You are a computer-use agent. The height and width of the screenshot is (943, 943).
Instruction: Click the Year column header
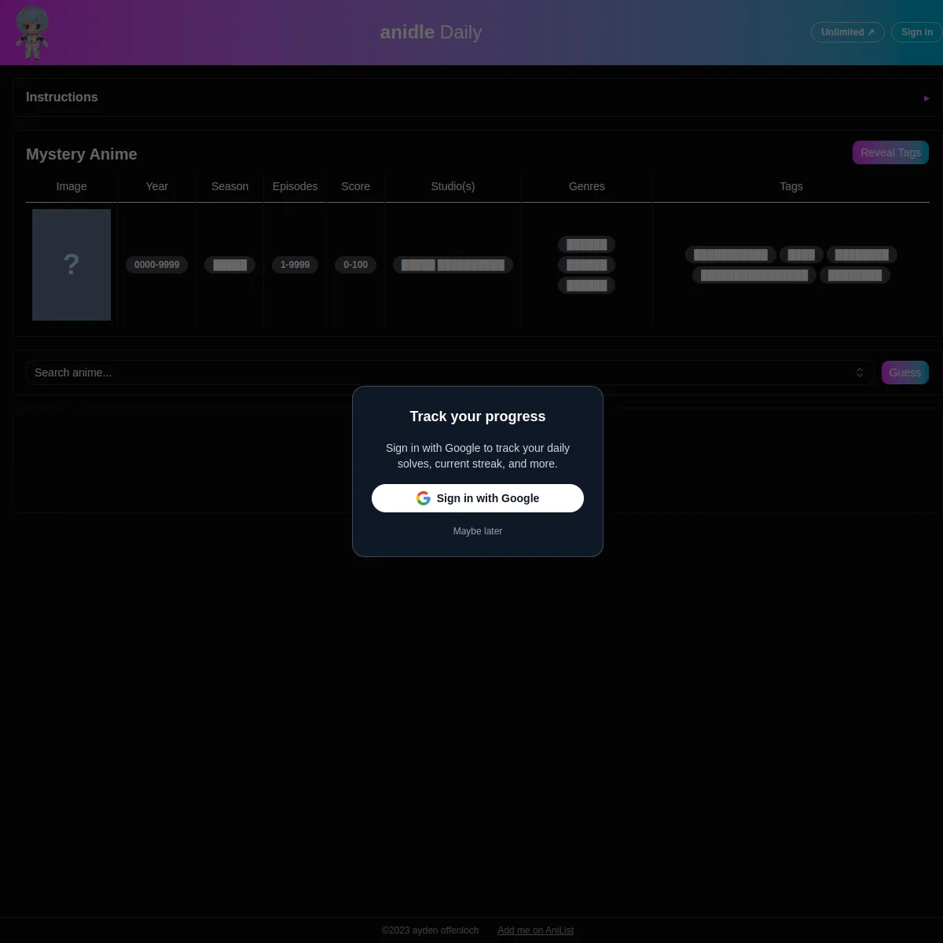tap(156, 186)
